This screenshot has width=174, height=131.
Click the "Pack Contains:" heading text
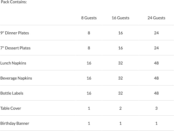pyautogui.click(x=14, y=2)
